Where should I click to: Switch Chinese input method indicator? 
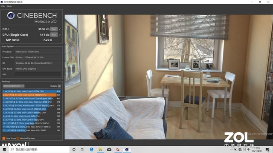tap(248, 149)
